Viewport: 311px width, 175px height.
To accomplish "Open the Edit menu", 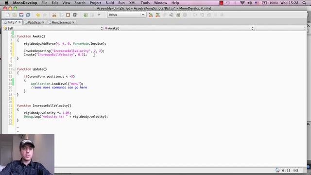I will tap(55, 3).
